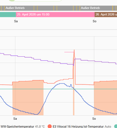Click the '41,0 °C' value in the legend

tap(40, 126)
